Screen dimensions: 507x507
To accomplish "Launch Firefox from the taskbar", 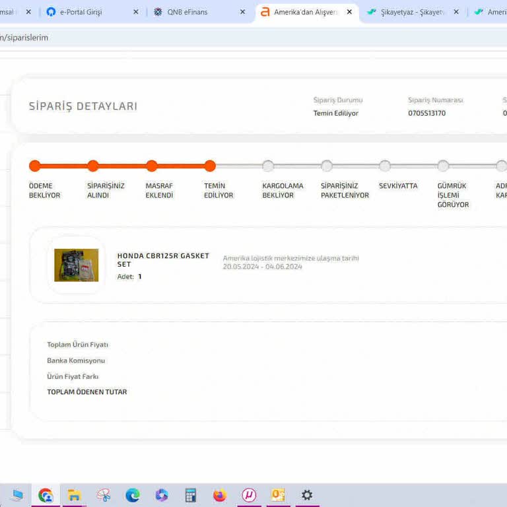I will pos(220,495).
